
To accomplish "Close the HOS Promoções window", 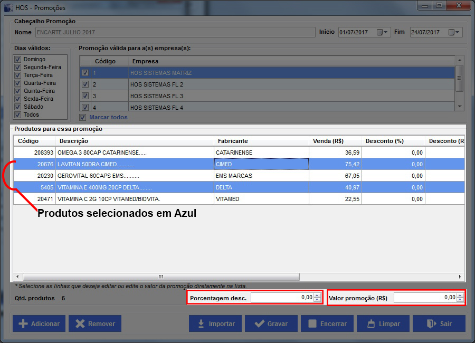I will point(459,6).
